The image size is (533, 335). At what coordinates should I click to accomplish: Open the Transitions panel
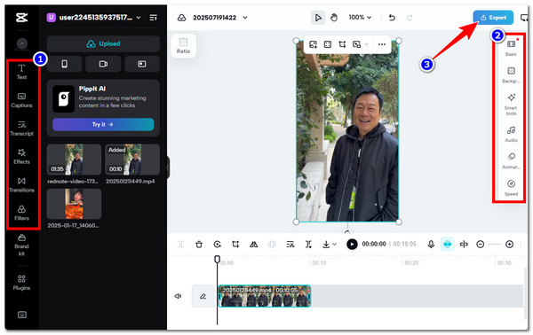[21, 184]
